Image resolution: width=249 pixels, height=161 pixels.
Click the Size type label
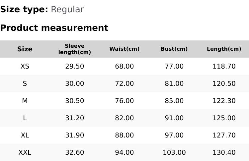[x=24, y=9]
